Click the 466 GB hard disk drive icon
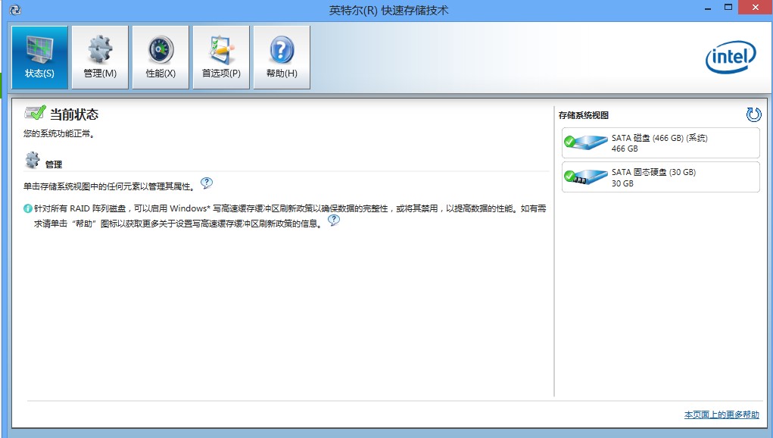Screen dimensions: 773x438 click(x=586, y=142)
